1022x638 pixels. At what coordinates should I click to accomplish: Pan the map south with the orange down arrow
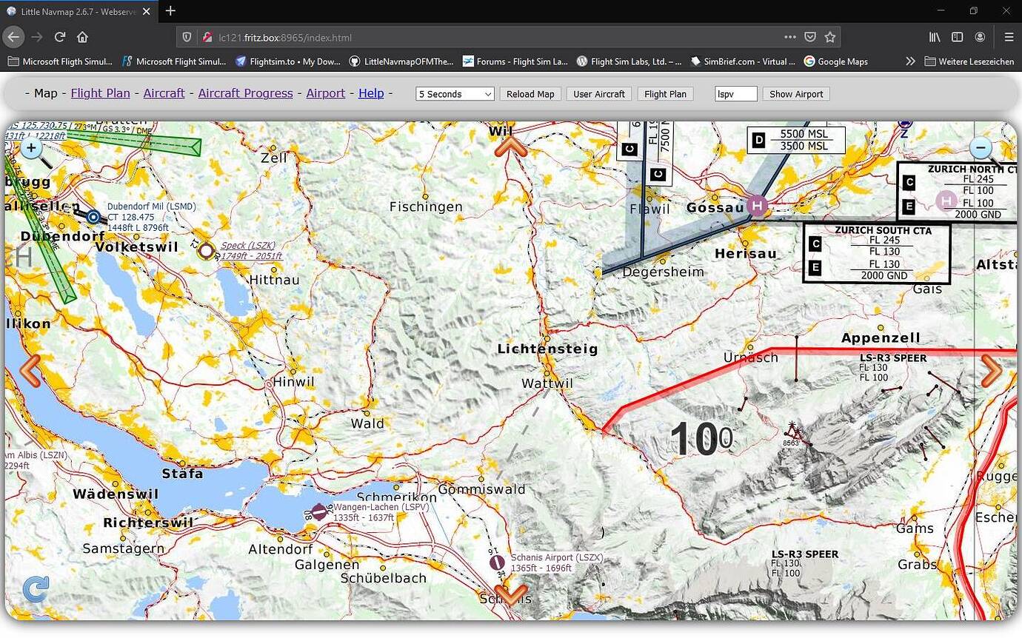coord(511,596)
